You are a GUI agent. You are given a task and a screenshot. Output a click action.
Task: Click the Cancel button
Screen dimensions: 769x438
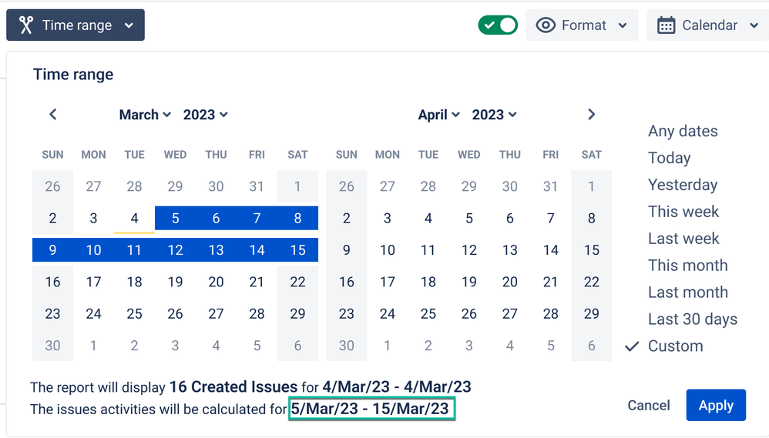click(x=648, y=405)
